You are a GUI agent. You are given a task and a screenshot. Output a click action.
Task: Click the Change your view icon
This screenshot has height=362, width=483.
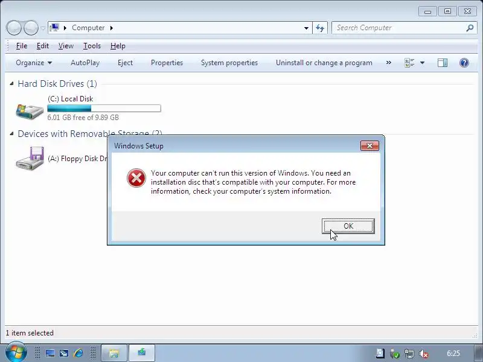[409, 63]
